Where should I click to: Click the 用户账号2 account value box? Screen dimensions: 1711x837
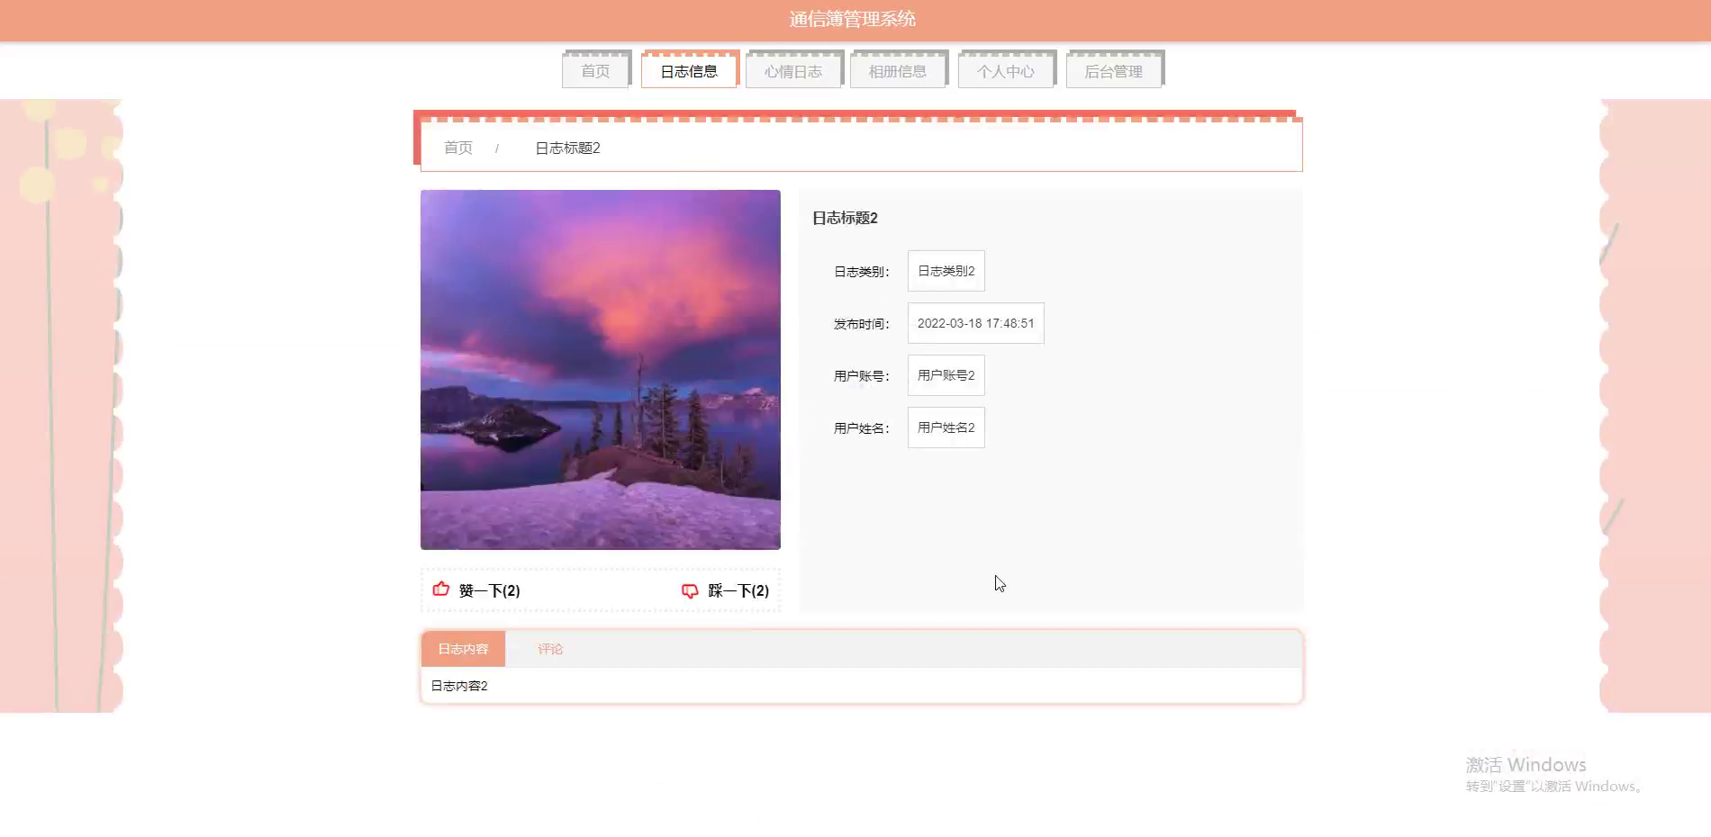click(x=946, y=375)
